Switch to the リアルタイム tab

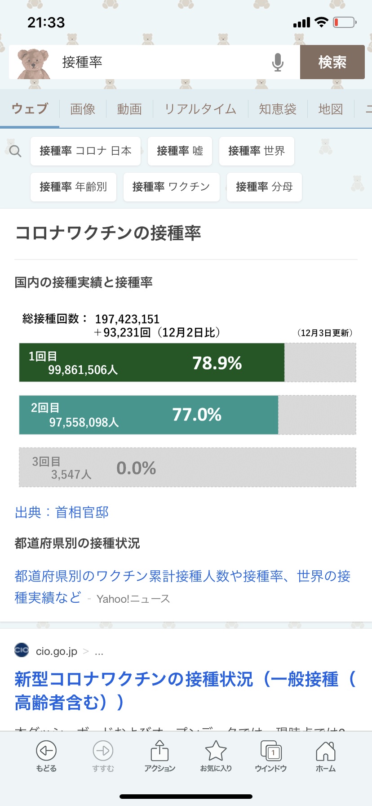pyautogui.click(x=200, y=109)
